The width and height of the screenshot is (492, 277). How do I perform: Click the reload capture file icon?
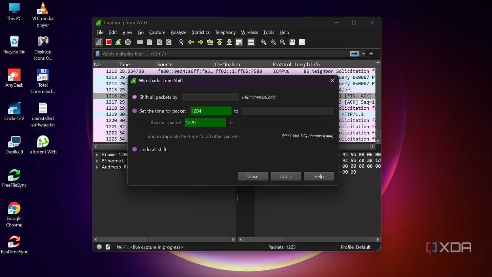pyautogui.click(x=169, y=42)
